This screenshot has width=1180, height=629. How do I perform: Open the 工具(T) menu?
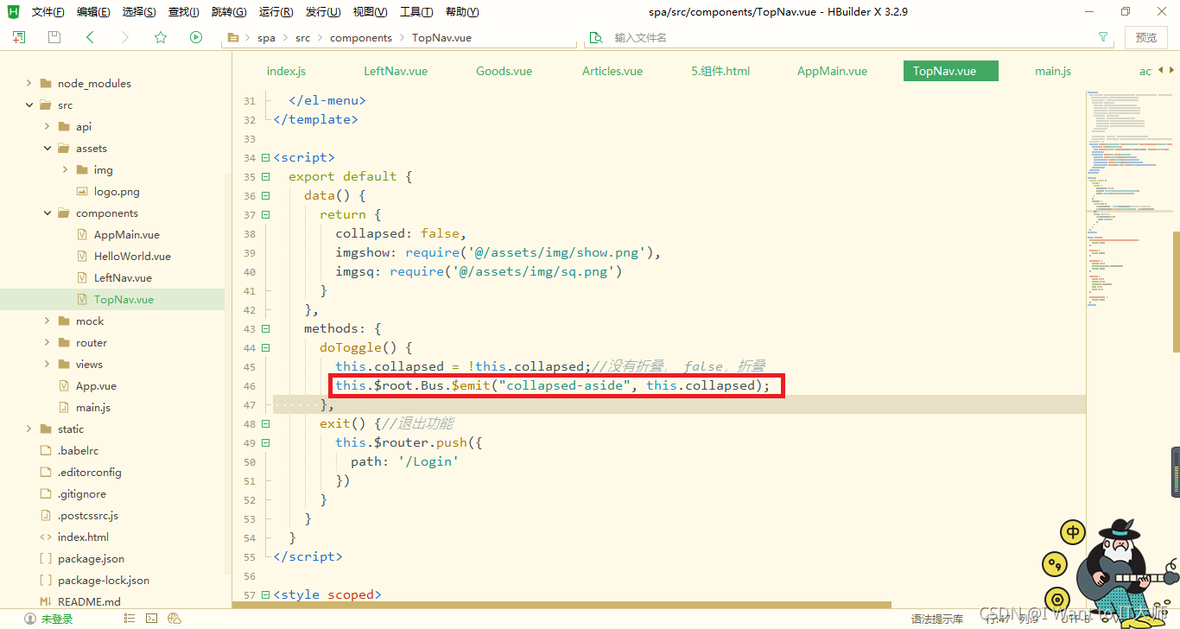tap(416, 12)
